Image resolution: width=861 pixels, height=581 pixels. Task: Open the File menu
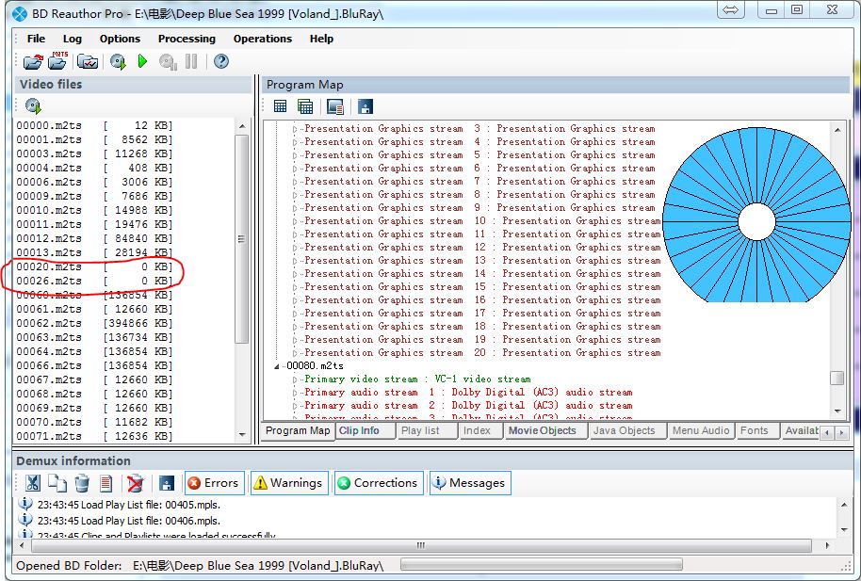point(36,39)
